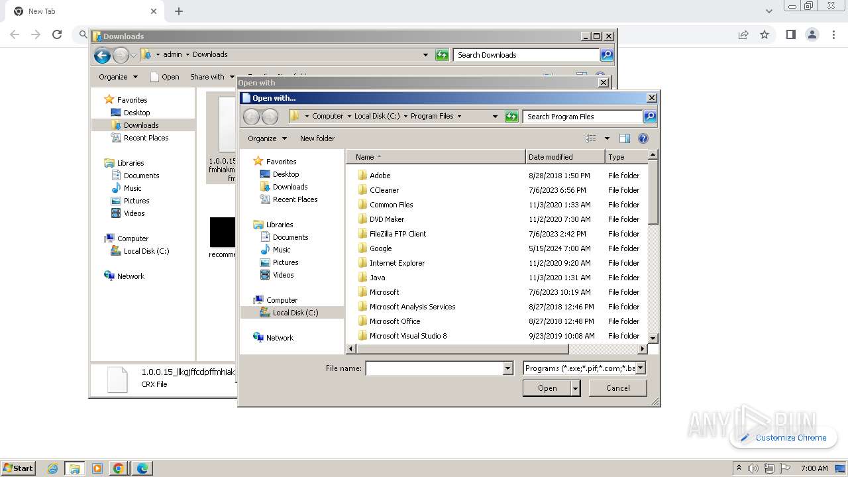This screenshot has height=477, width=848.
Task: Open the file type filter dropdown
Action: (640, 368)
